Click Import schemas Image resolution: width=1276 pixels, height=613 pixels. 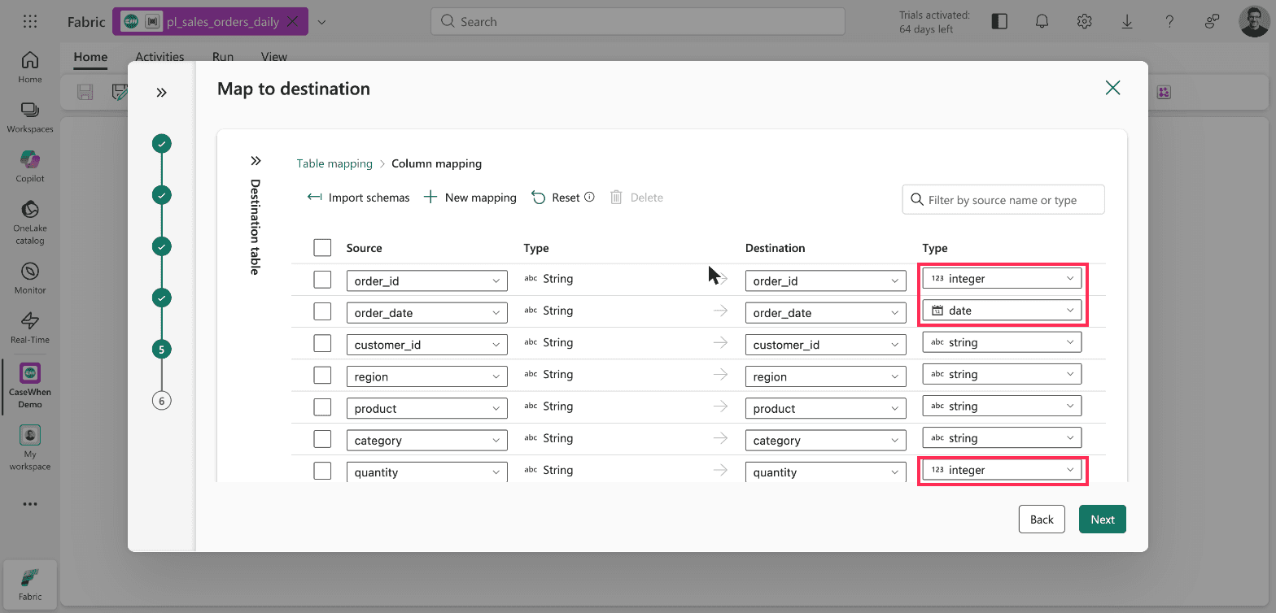[358, 198]
